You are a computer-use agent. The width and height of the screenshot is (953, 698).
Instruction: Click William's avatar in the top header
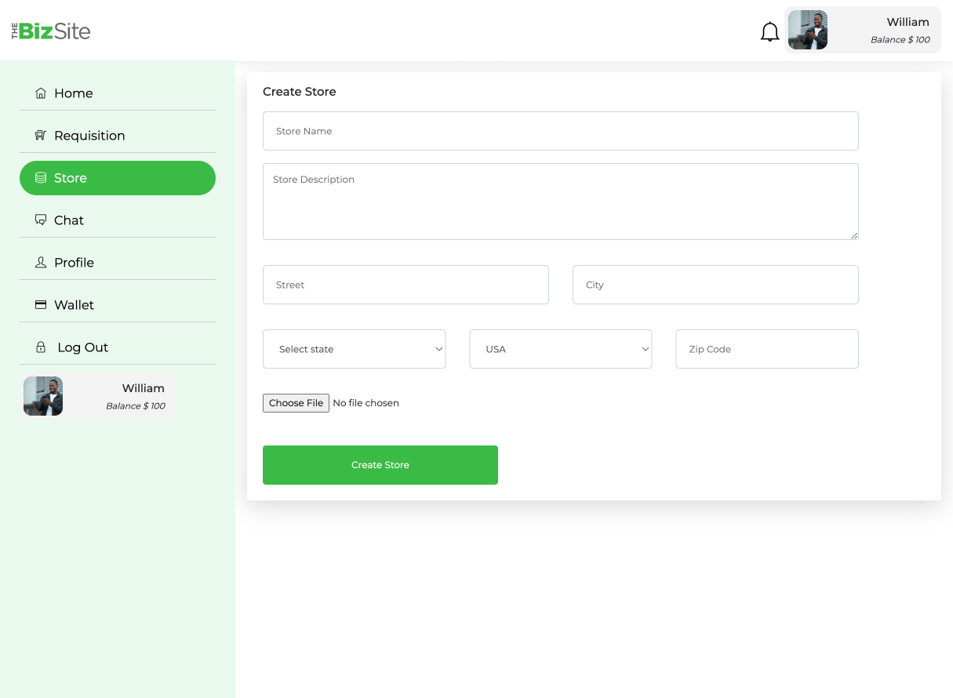tap(808, 31)
